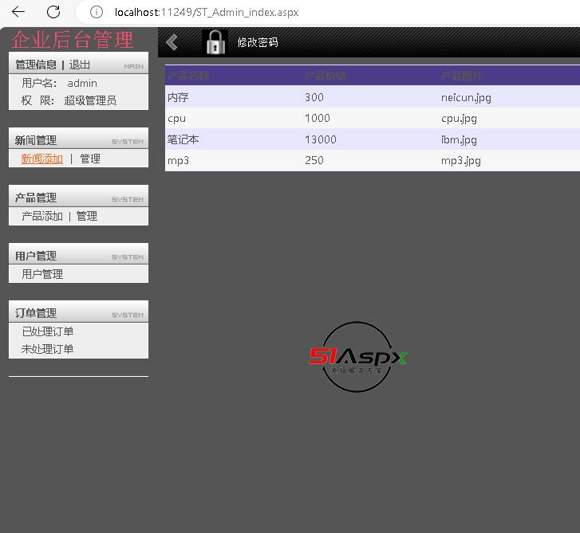Open the 用户管理 link
Viewport: 580px width, 533px height.
(42, 274)
